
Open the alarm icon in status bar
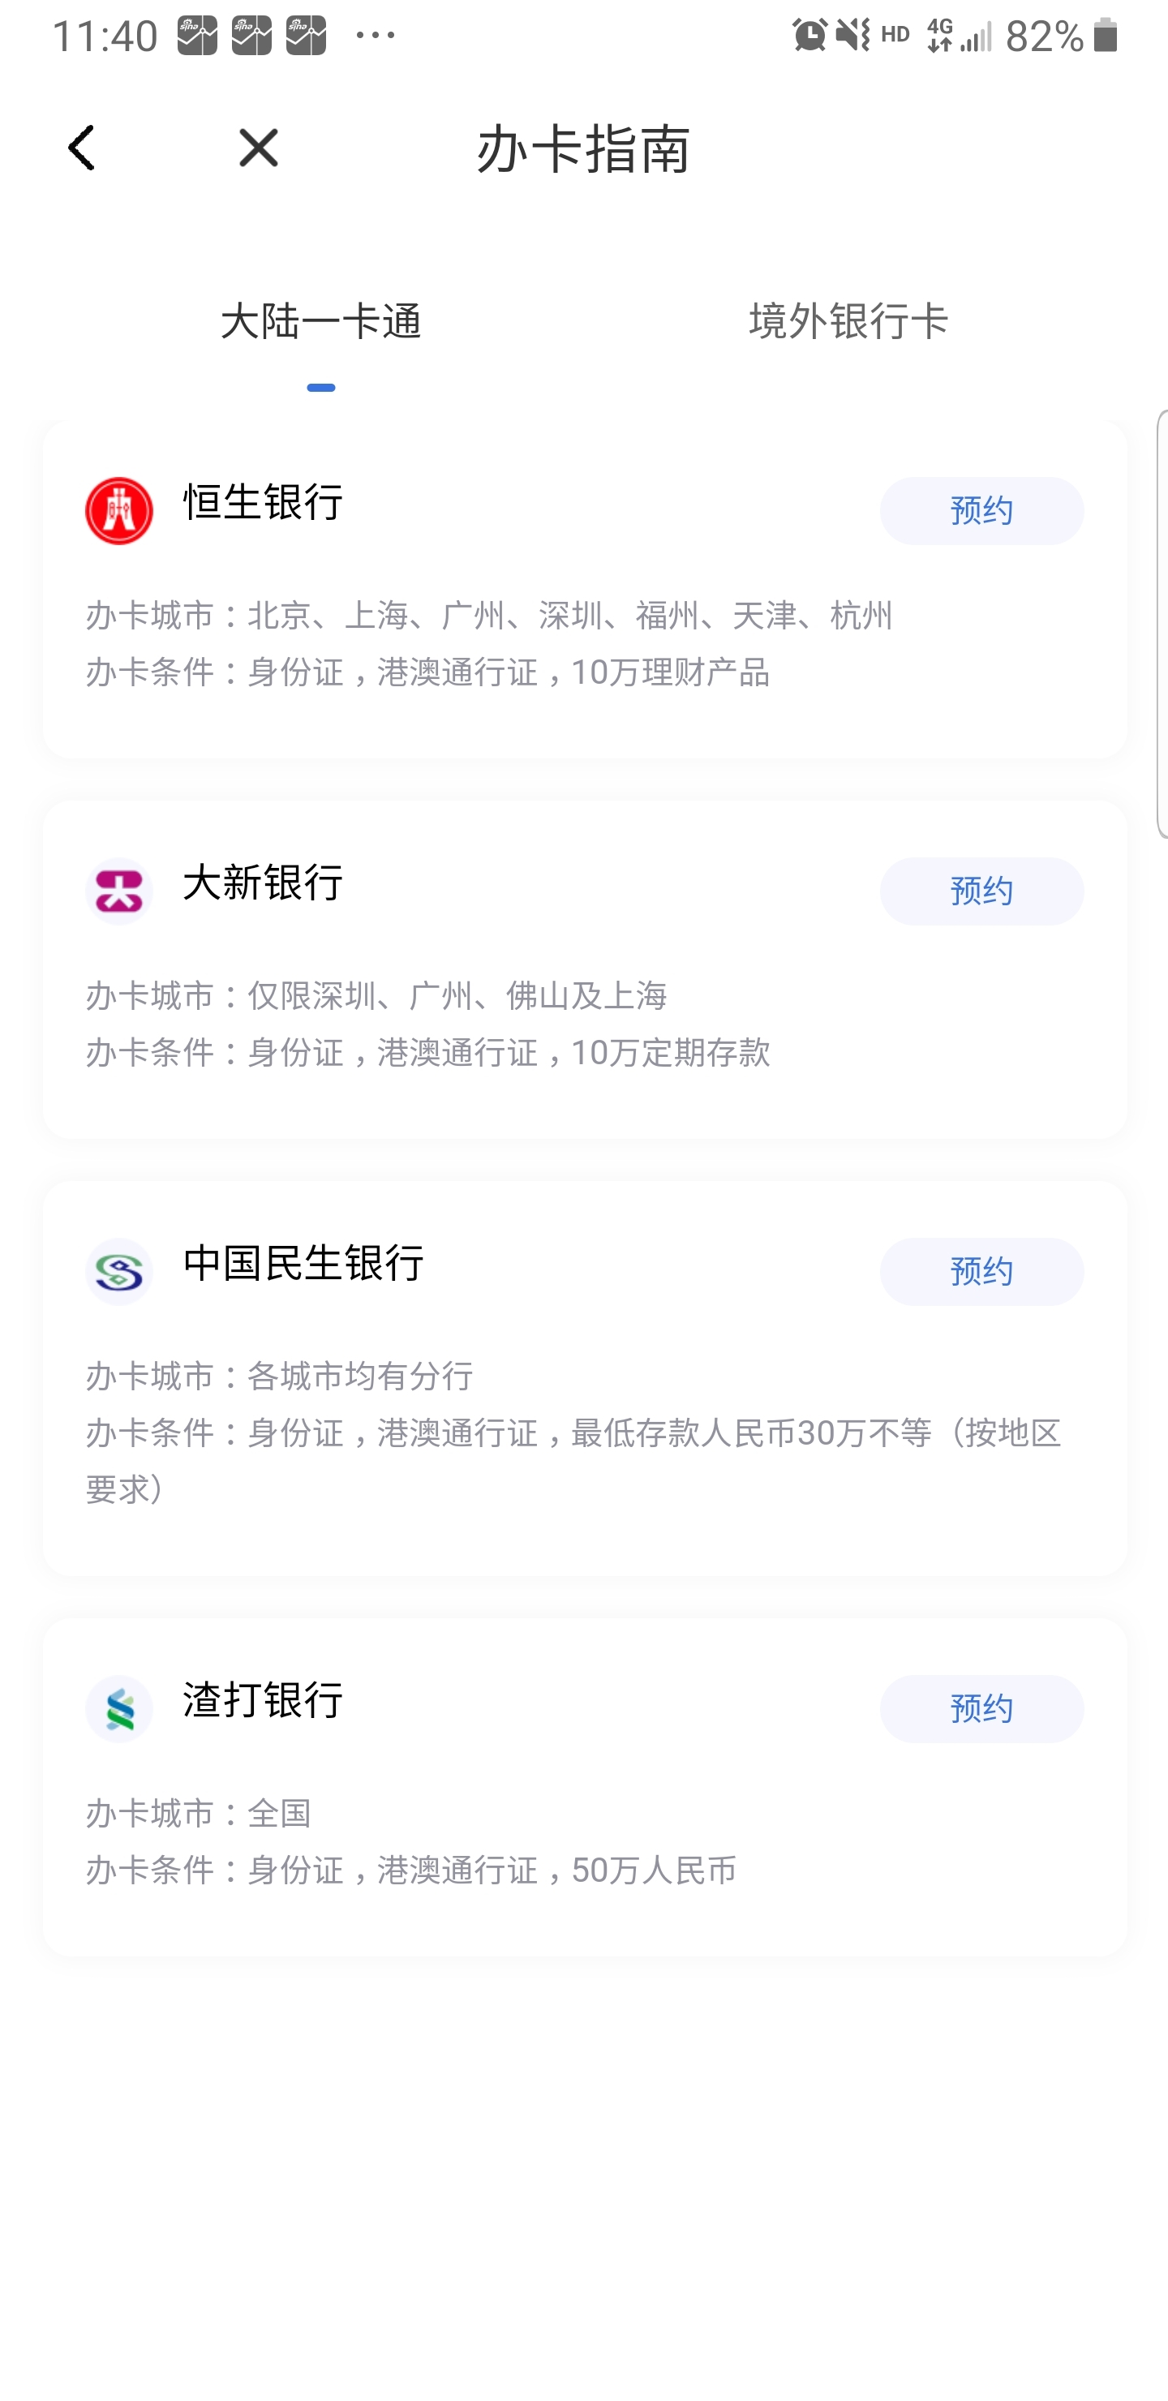(x=809, y=36)
